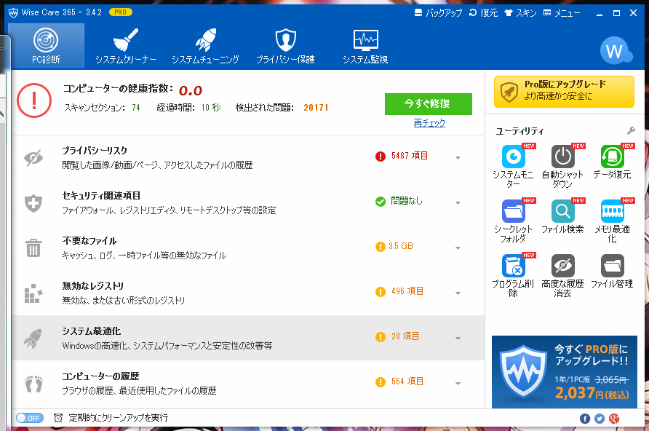Click the PRO badge in title bar
Viewport: 649px width, 431px height.
[x=121, y=12]
